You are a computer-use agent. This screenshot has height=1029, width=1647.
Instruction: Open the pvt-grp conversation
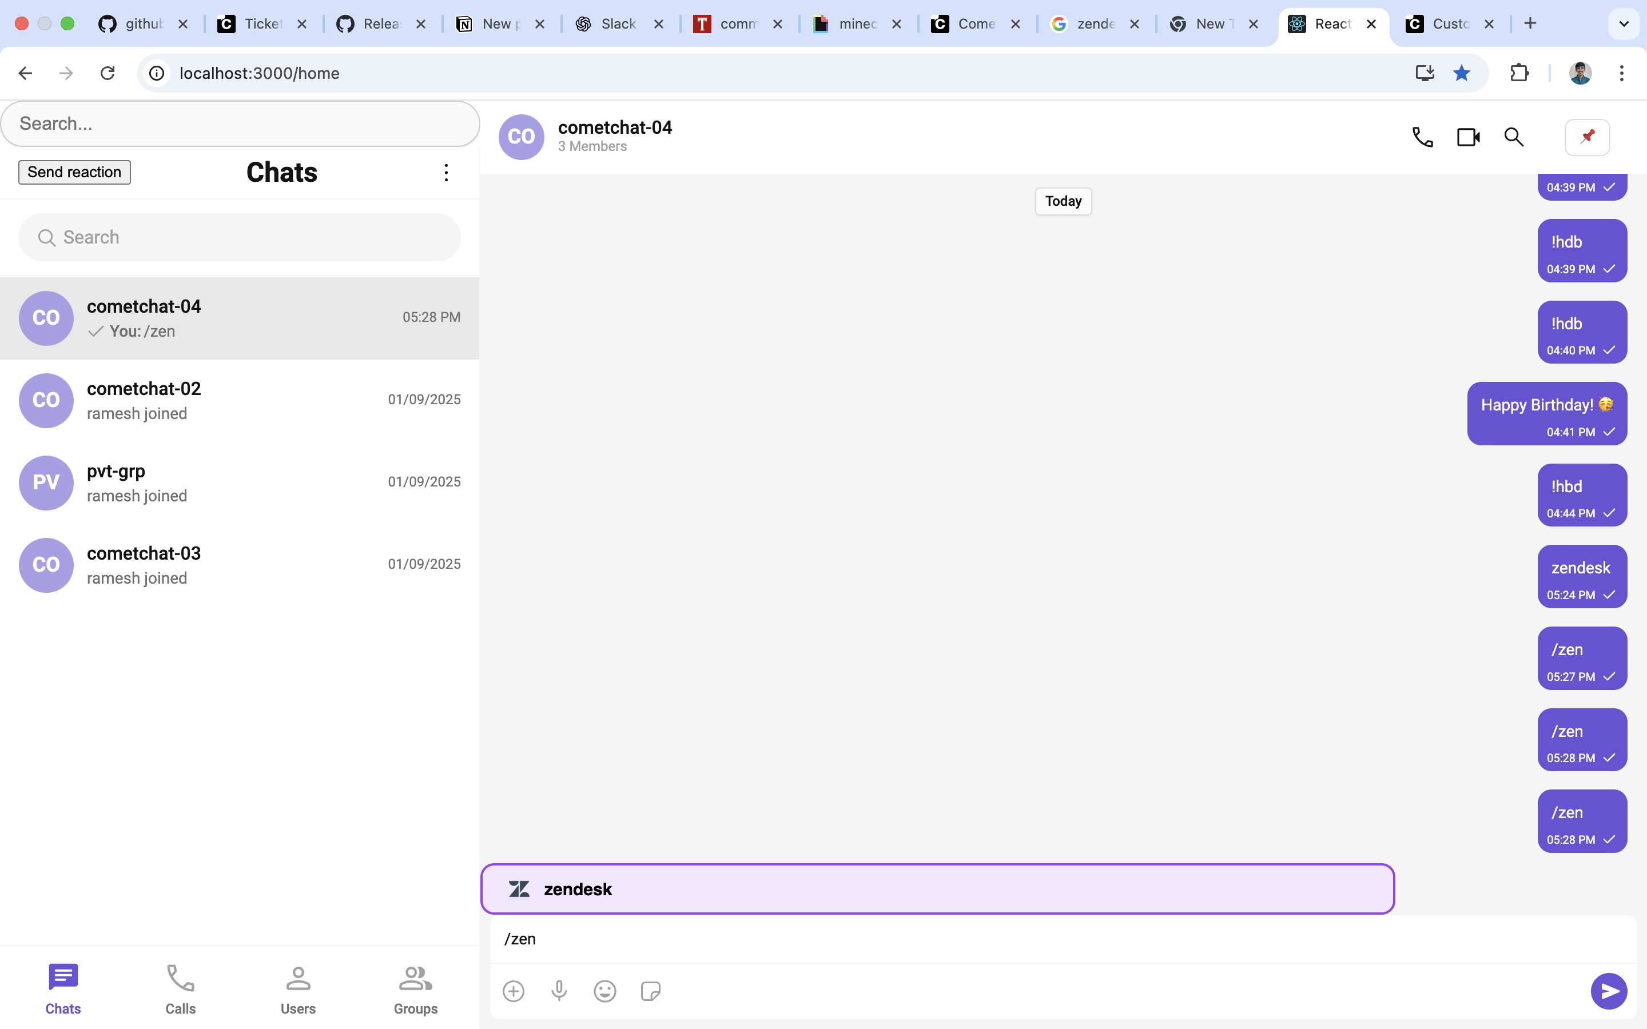(240, 482)
